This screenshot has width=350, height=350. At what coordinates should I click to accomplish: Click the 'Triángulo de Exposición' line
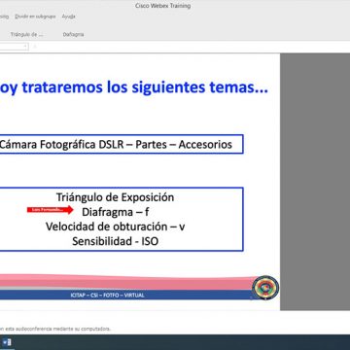click(115, 197)
